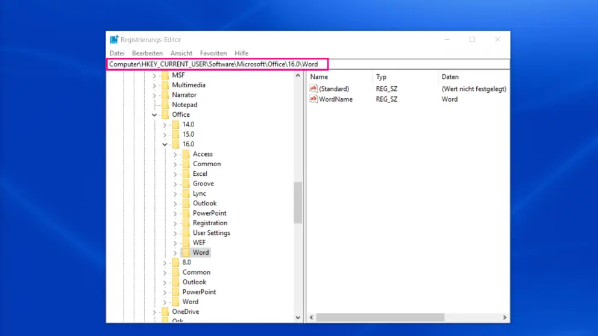Click the (Standard) string value icon
Viewport: 598px width, 336px height.
coord(313,89)
